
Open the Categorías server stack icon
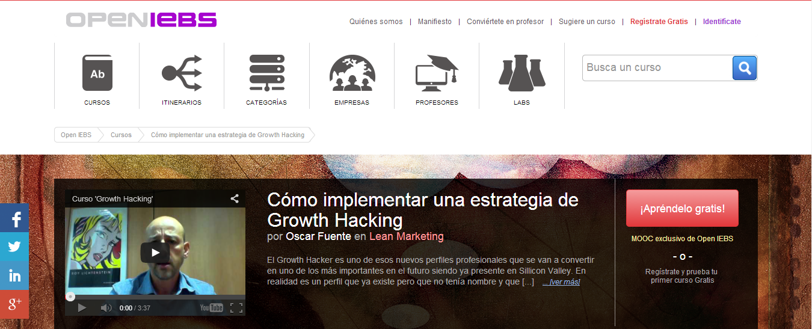coord(266,73)
